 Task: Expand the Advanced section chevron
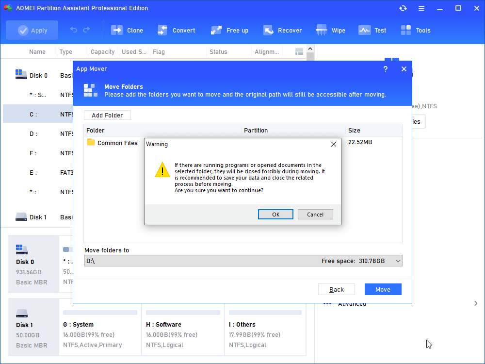click(x=476, y=303)
